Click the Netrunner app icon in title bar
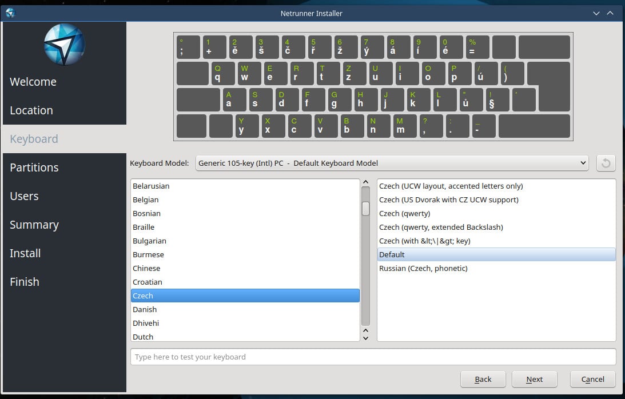Viewport: 625px width, 399px height. click(x=10, y=13)
